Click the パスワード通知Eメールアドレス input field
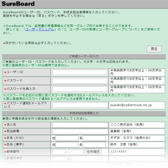 click(80, 105)
